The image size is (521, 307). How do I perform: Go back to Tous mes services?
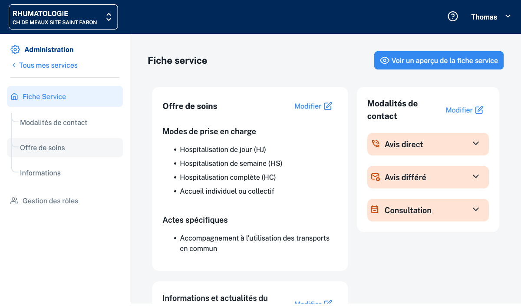coord(48,65)
